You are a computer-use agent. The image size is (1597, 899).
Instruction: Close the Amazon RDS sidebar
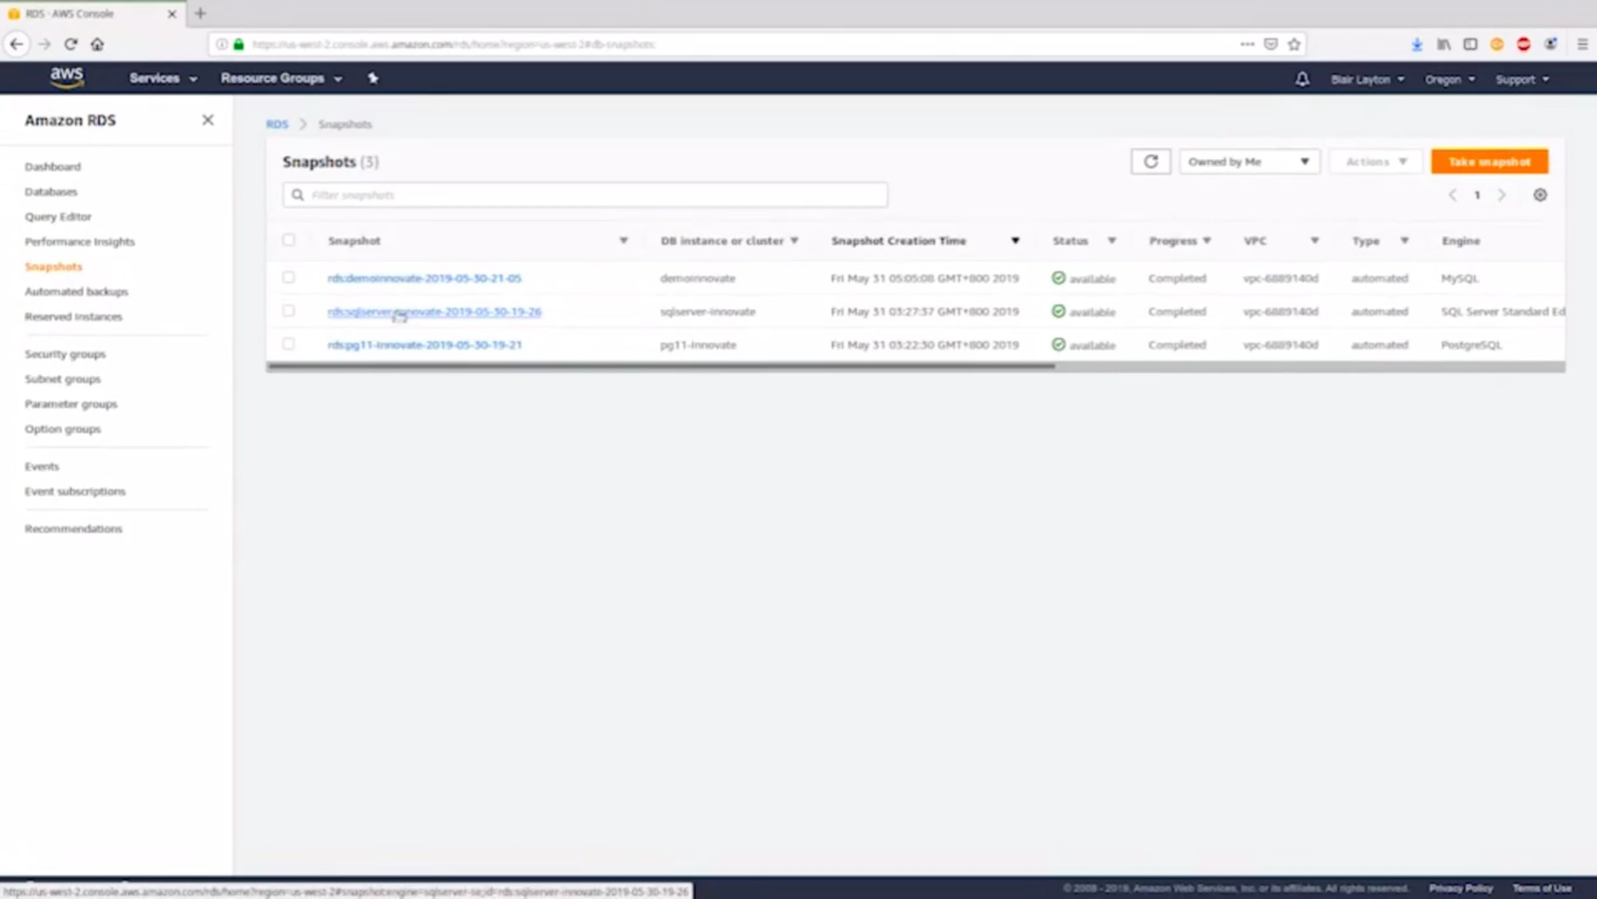point(208,120)
